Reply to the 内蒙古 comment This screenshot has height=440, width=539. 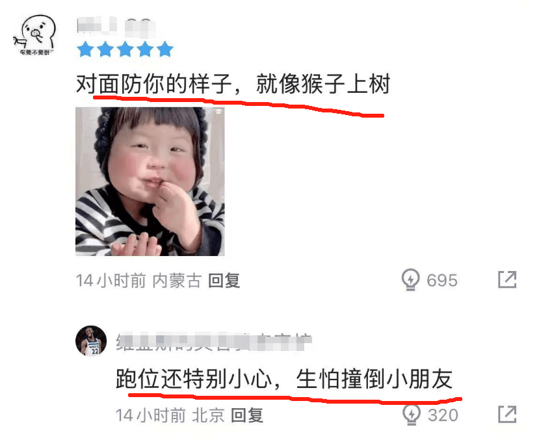pos(224,281)
